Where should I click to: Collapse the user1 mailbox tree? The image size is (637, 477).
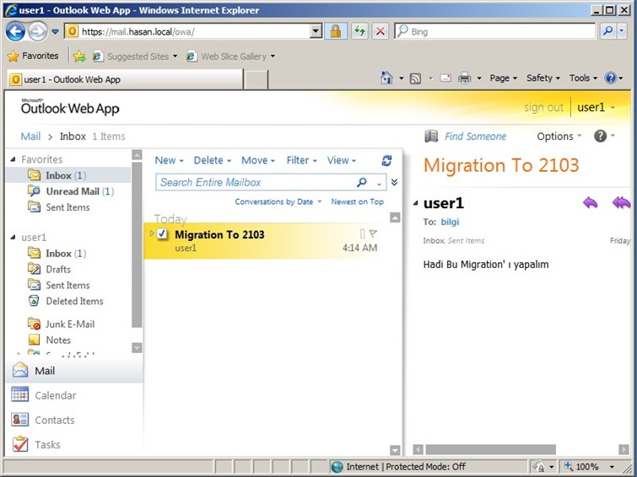[x=13, y=237]
